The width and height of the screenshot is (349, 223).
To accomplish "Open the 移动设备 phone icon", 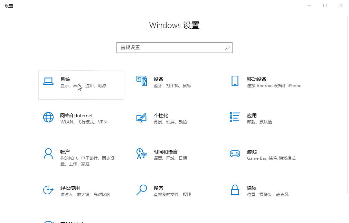I will (235, 81).
